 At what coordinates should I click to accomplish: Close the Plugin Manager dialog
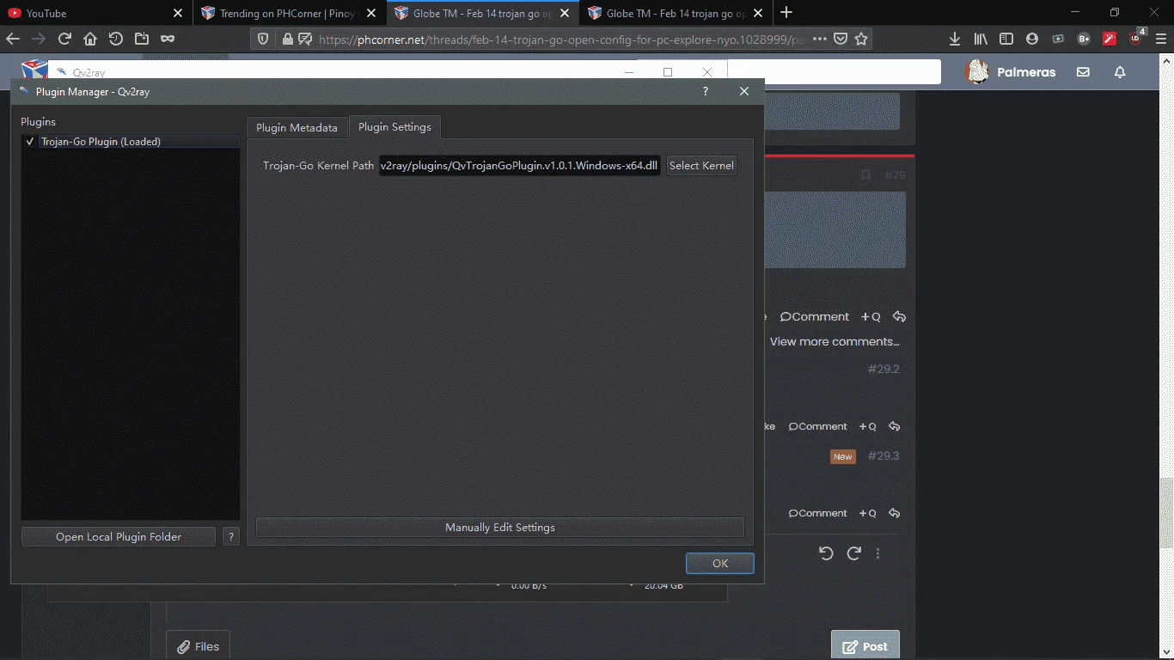[744, 91]
